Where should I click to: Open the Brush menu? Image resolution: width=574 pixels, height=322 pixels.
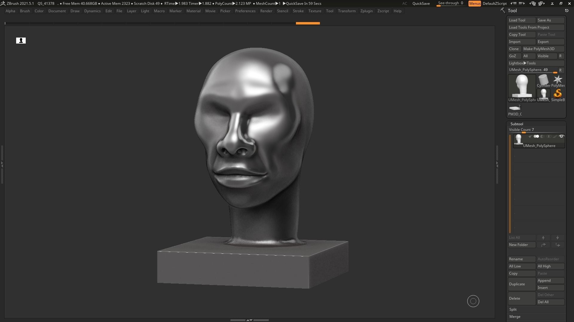tap(25, 11)
